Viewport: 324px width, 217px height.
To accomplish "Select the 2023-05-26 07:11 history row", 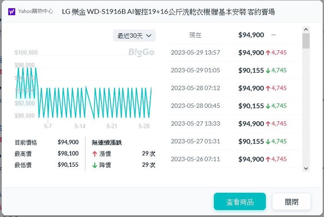I will tap(235, 159).
